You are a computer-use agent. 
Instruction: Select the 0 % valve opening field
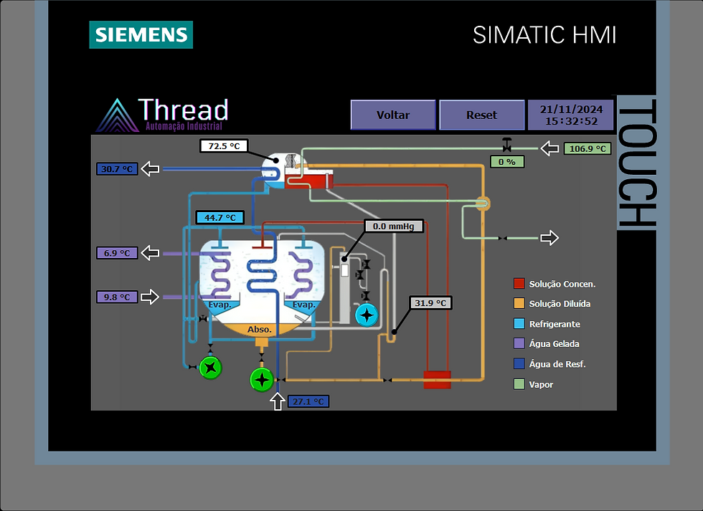click(x=507, y=162)
